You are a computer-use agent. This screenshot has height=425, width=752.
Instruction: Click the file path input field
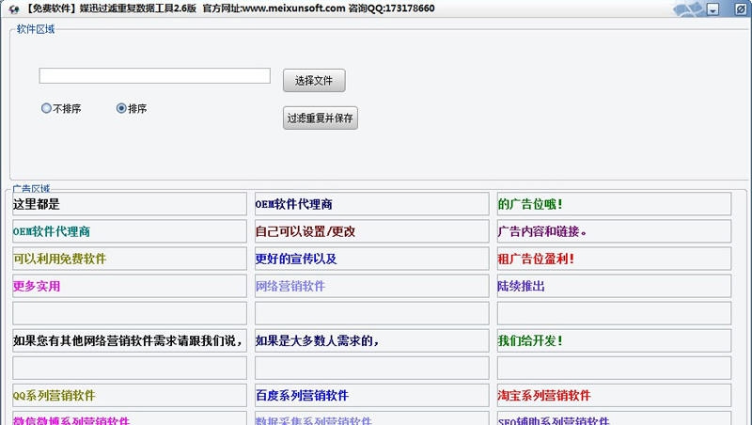coord(154,76)
